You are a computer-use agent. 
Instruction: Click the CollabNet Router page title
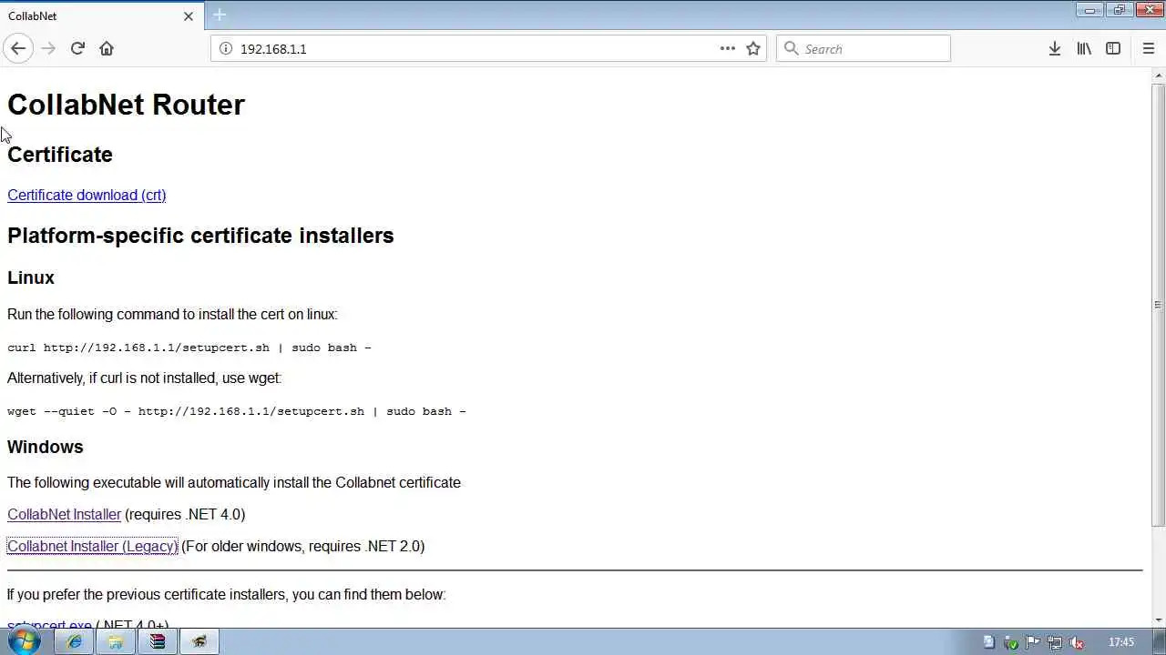[x=126, y=105]
